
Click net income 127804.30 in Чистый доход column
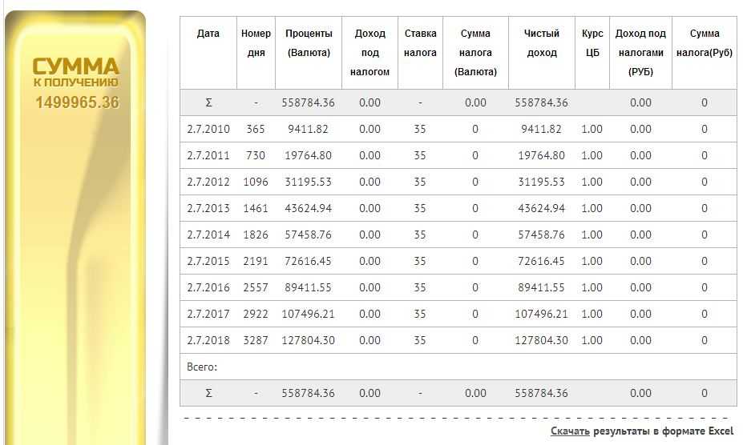point(541,340)
